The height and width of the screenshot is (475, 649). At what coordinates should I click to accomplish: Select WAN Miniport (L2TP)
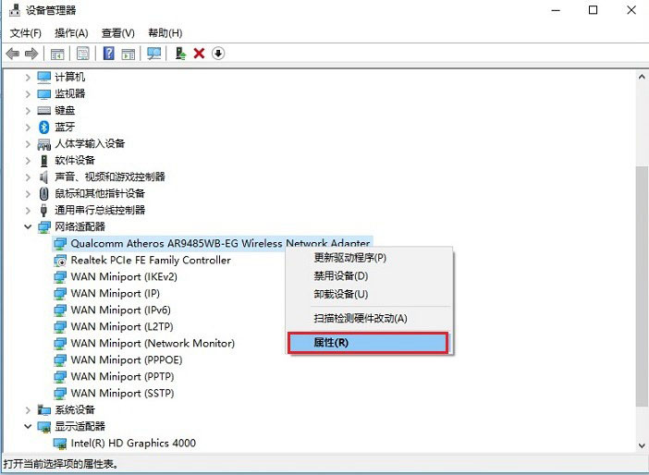pyautogui.click(x=122, y=326)
